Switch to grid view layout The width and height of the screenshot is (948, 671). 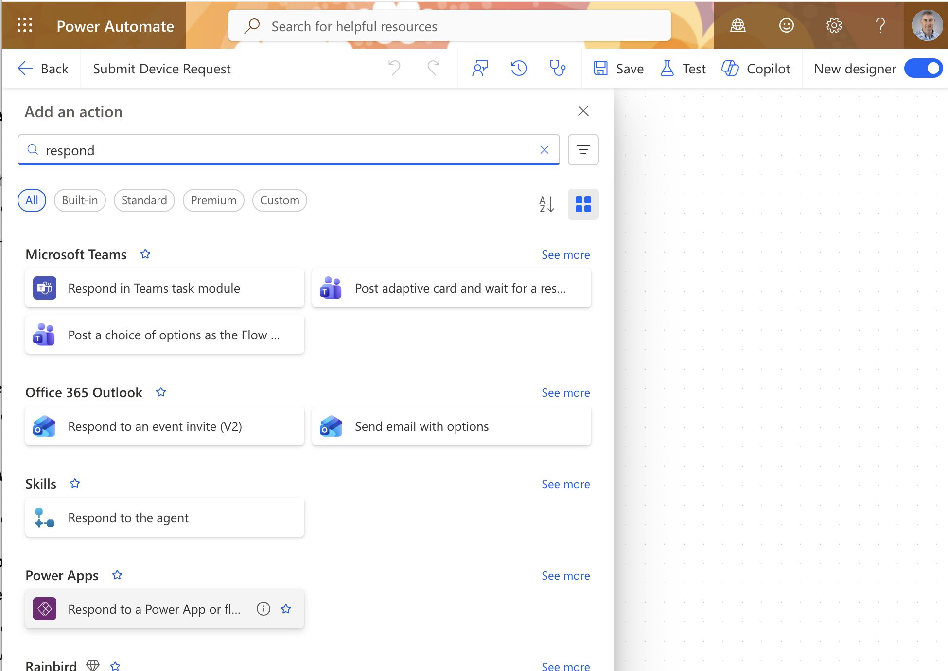tap(583, 204)
